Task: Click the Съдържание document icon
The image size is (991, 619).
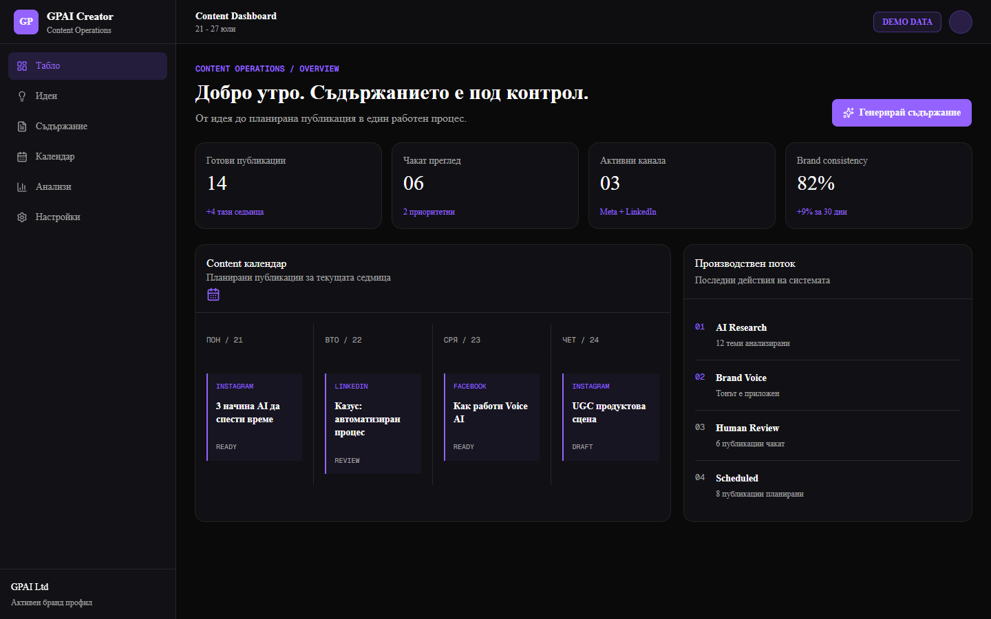Action: tap(22, 127)
